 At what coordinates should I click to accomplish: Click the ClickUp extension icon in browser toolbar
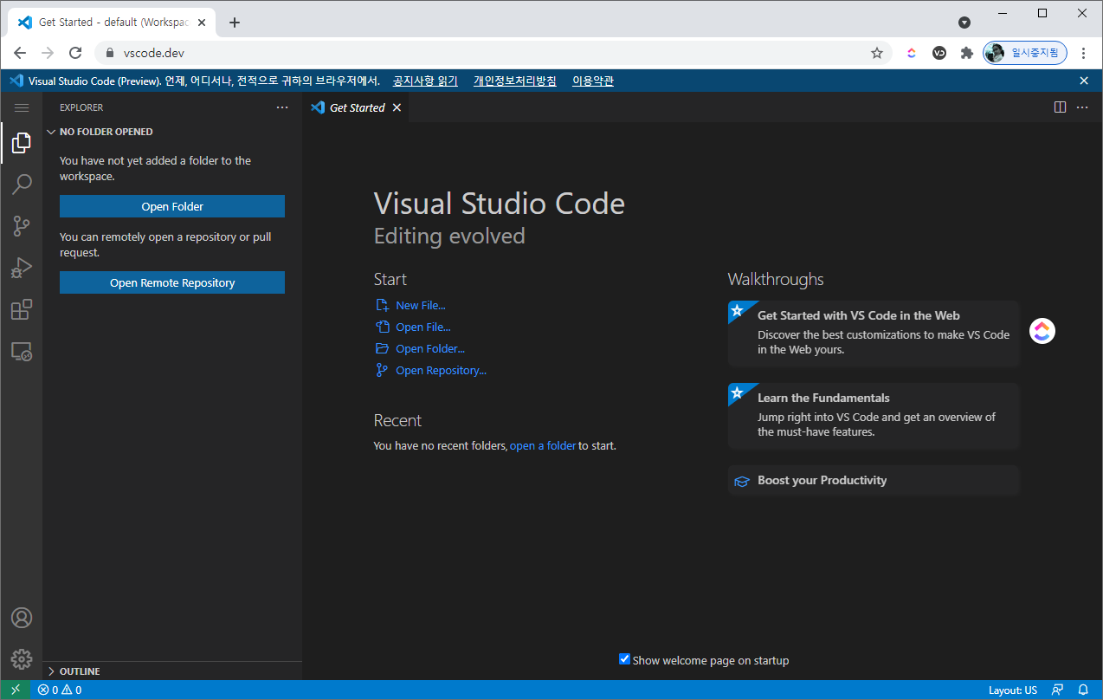pos(912,53)
